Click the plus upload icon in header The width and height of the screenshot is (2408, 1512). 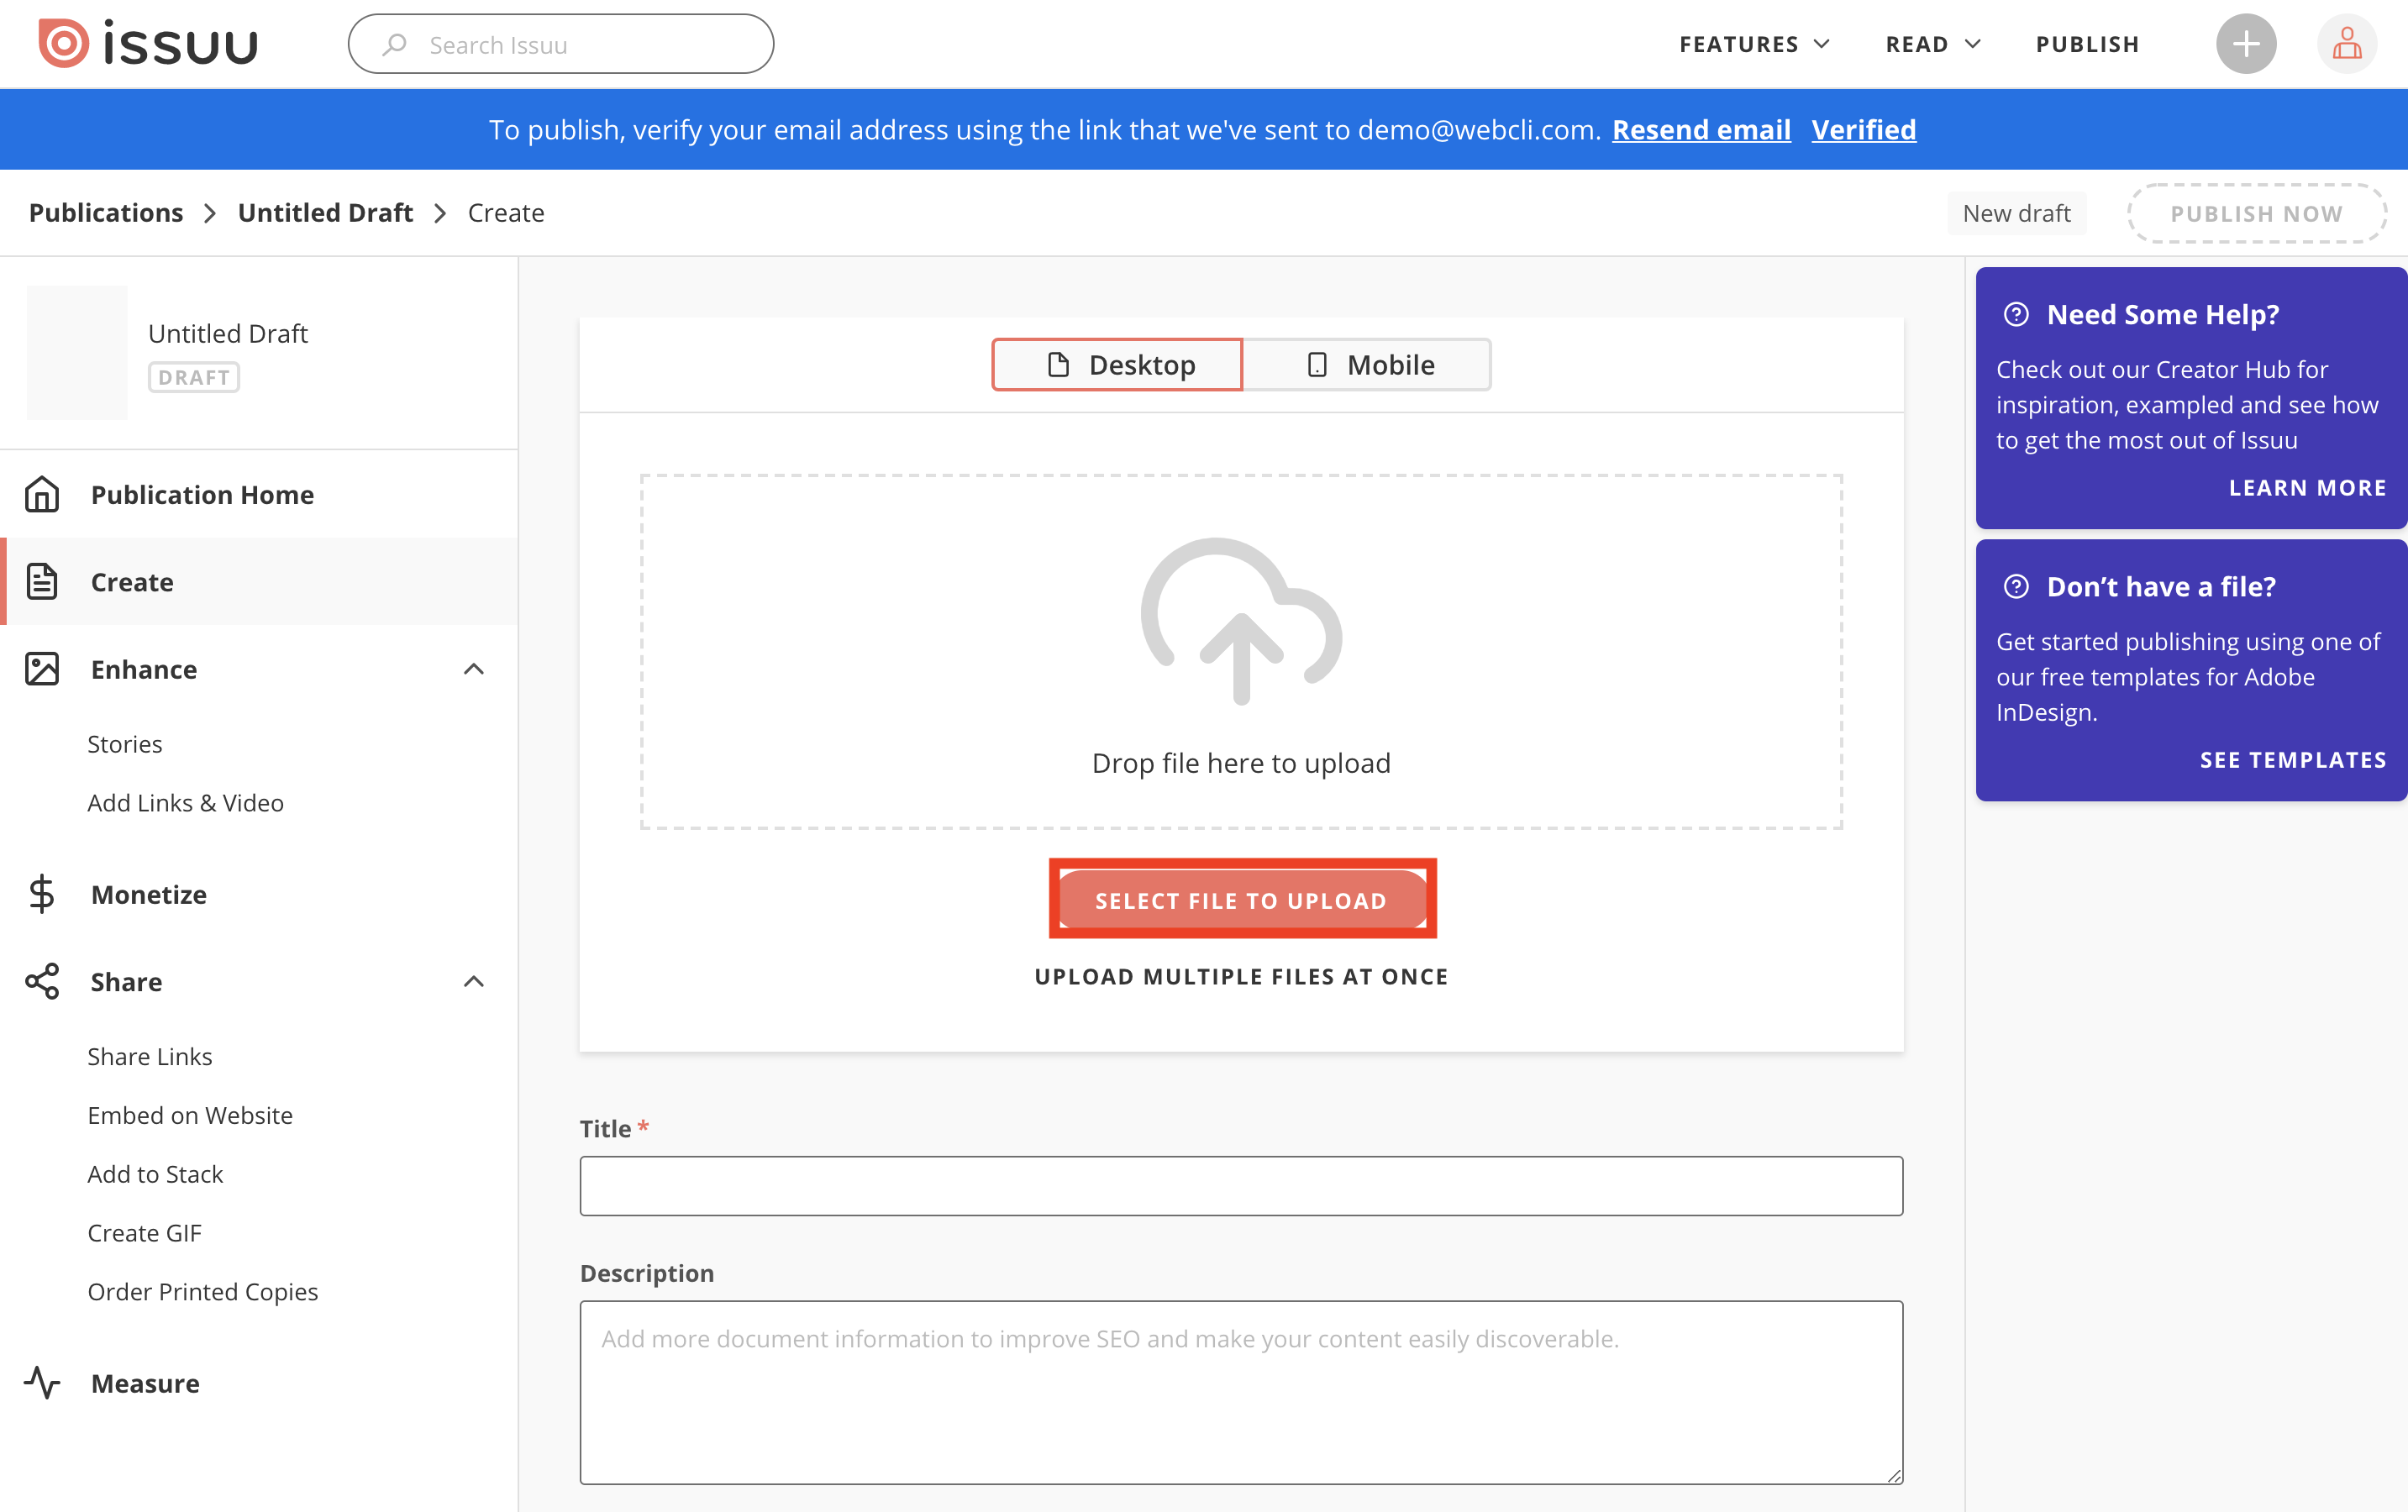[2245, 44]
